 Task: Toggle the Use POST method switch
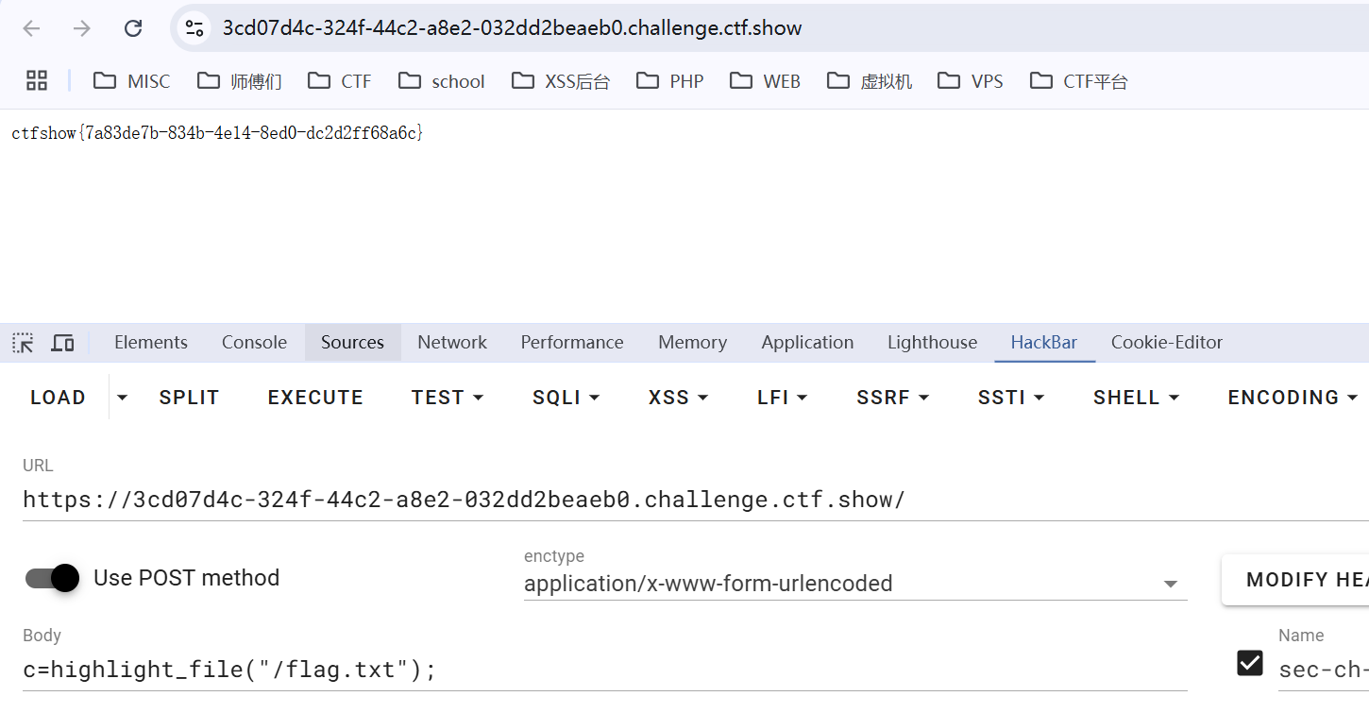(x=52, y=578)
